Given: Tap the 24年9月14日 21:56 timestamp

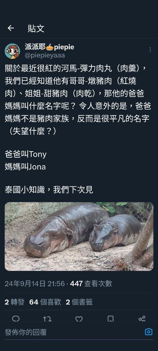Looking at the screenshot, I should 35,283.
